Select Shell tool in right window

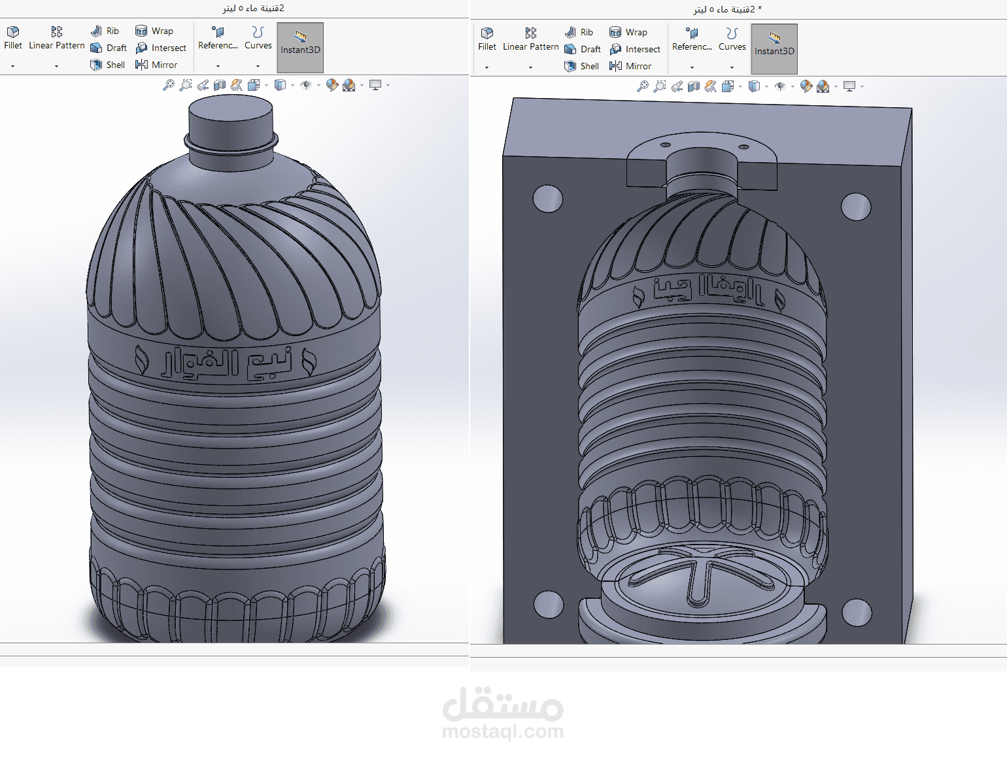tap(581, 66)
